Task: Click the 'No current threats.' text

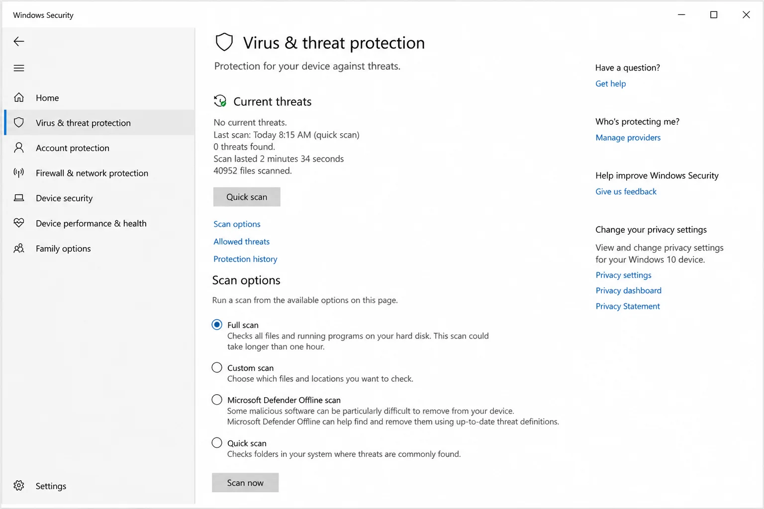Action: pos(250,122)
